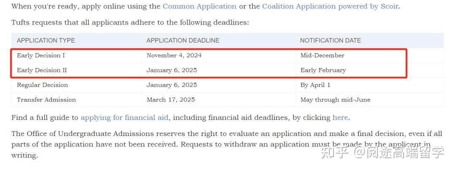The height and width of the screenshot is (171, 456).
Task: Click the November 4, 2024 deadline cell
Action: (x=174, y=55)
